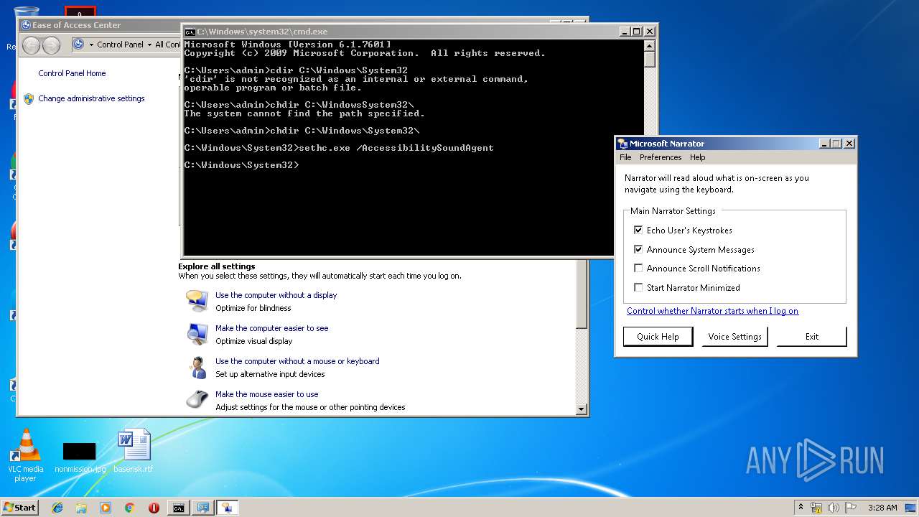Open Windows Explorer folder icon in taskbar
This screenshot has height=517, width=919.
click(81, 508)
